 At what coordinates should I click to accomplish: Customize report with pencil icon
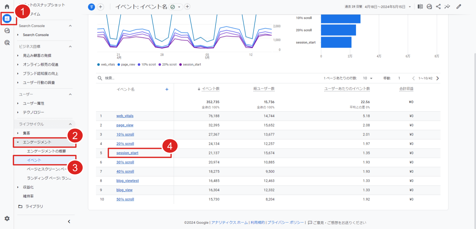point(459,6)
